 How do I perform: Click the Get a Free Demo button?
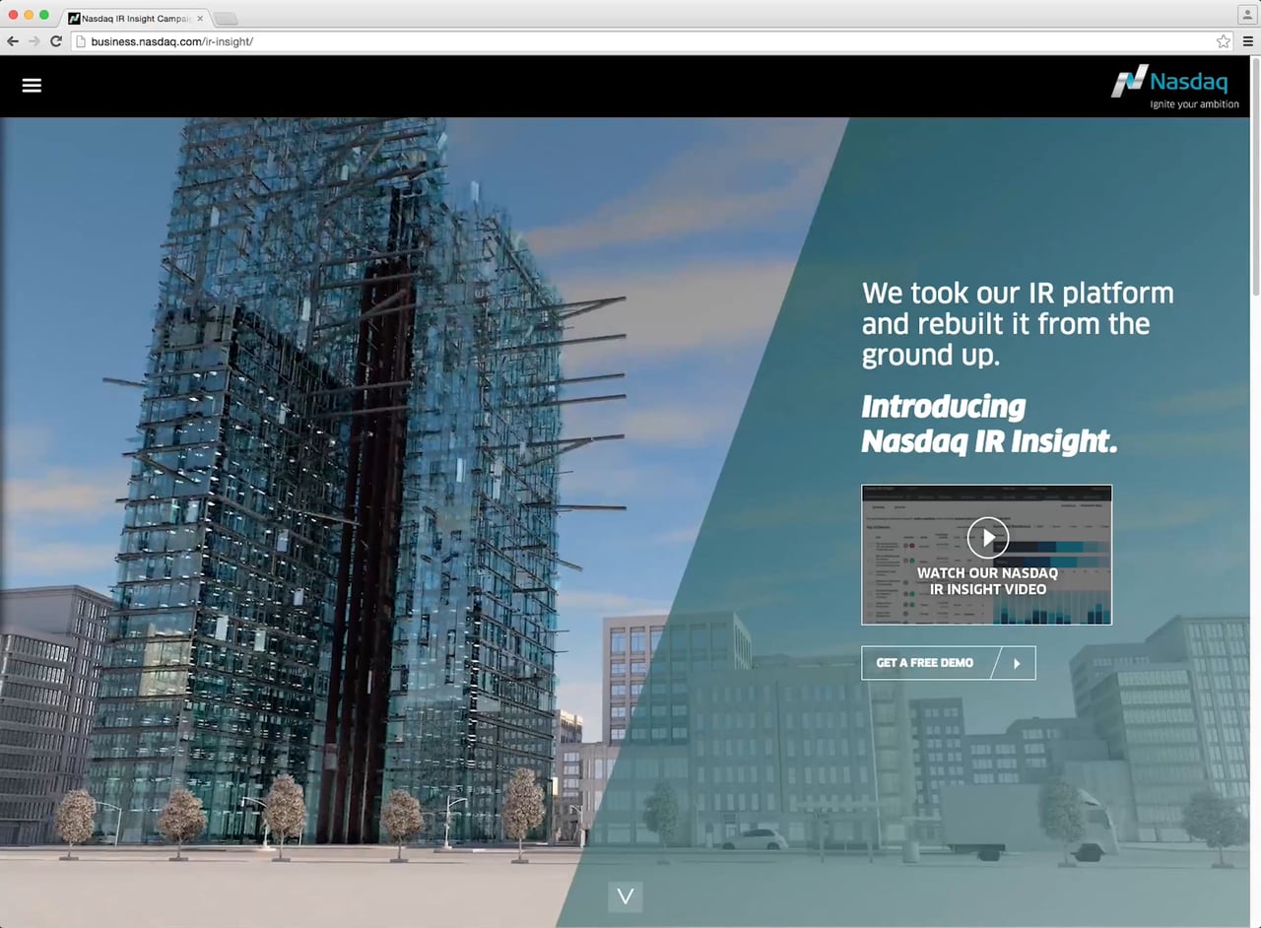click(948, 663)
